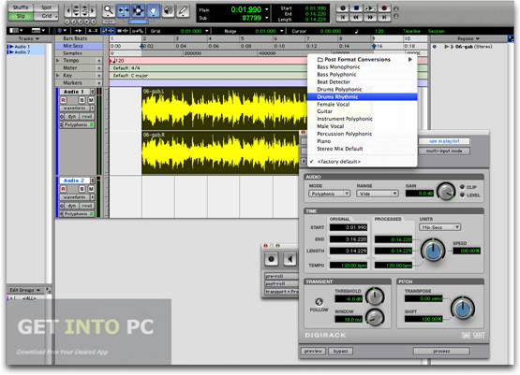
Task: Click the use in playlist button
Action: coord(444,141)
